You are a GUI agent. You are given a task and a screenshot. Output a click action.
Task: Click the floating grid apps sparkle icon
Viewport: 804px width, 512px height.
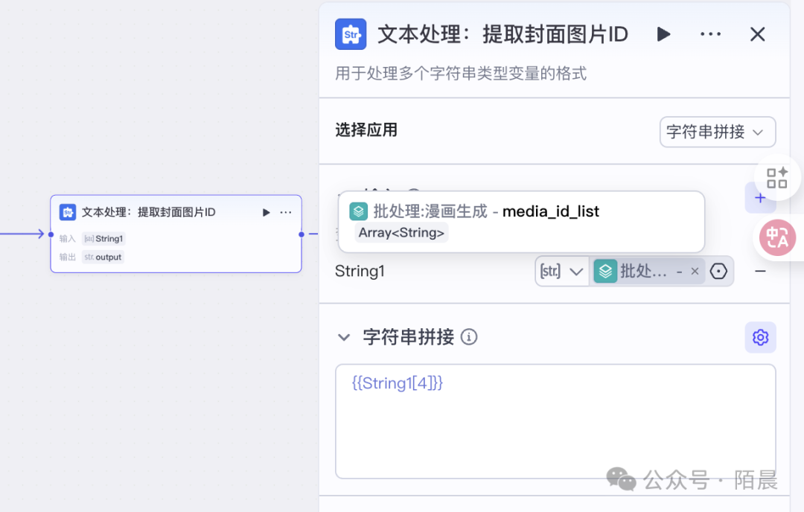click(777, 178)
